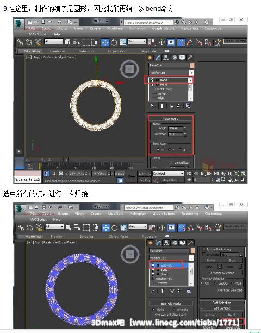The width and height of the screenshot is (261, 333).
Task: Click Rectangular Selection Region icon in second screenshot
Action: pos(86,227)
